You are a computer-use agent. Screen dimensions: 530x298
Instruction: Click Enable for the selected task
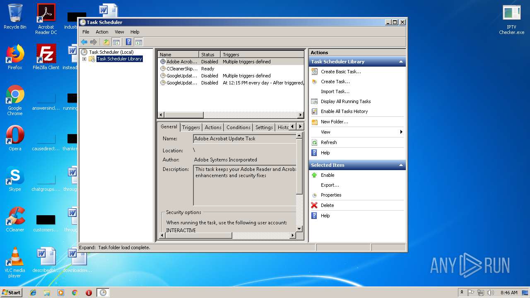tap(327, 175)
